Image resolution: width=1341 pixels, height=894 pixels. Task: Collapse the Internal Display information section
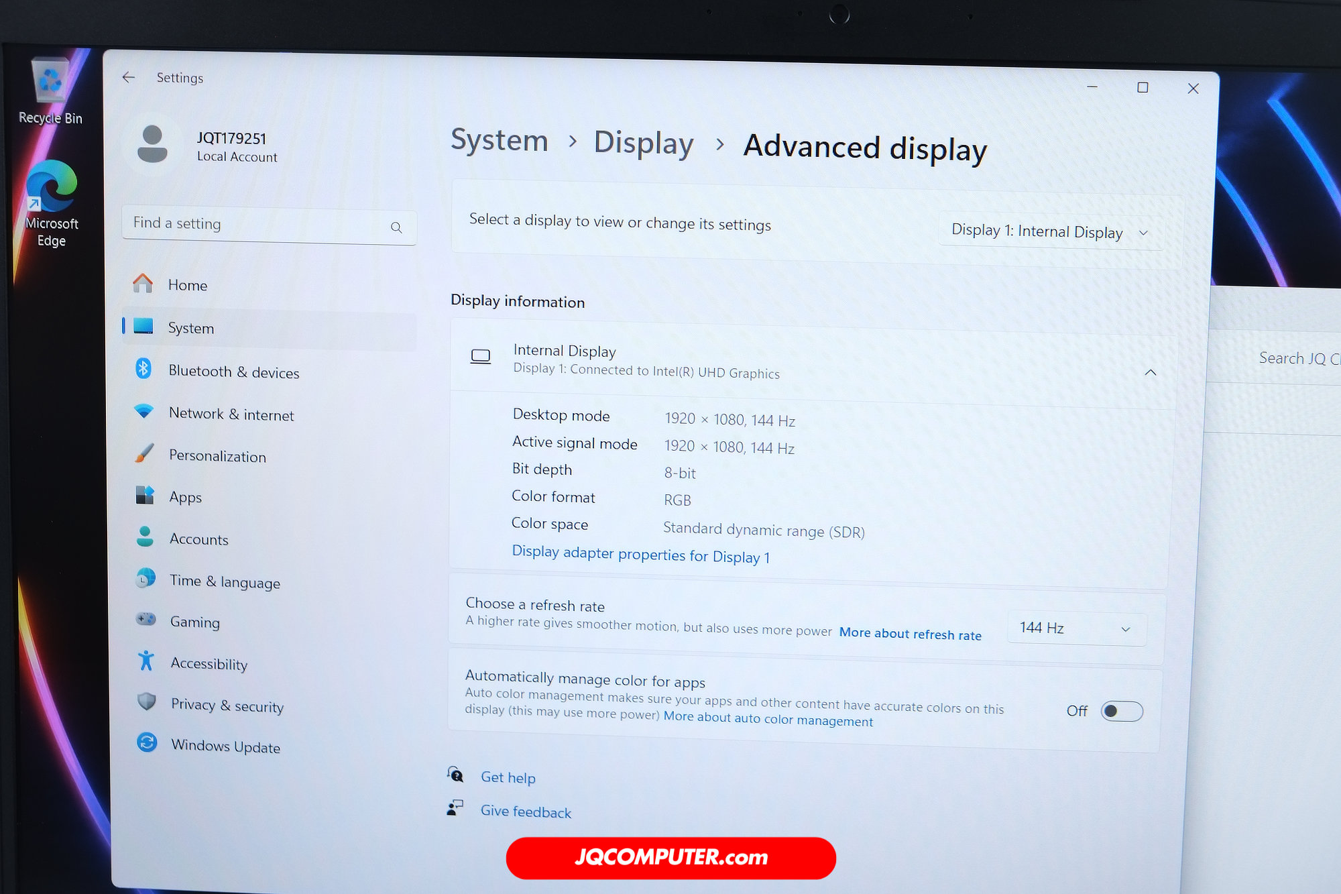tap(1151, 372)
